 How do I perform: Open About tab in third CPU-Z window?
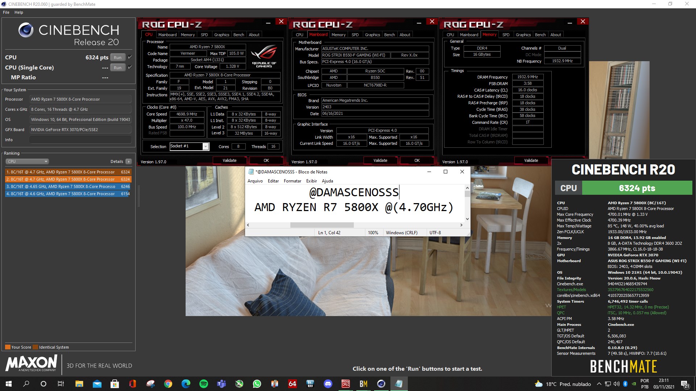[x=555, y=35]
